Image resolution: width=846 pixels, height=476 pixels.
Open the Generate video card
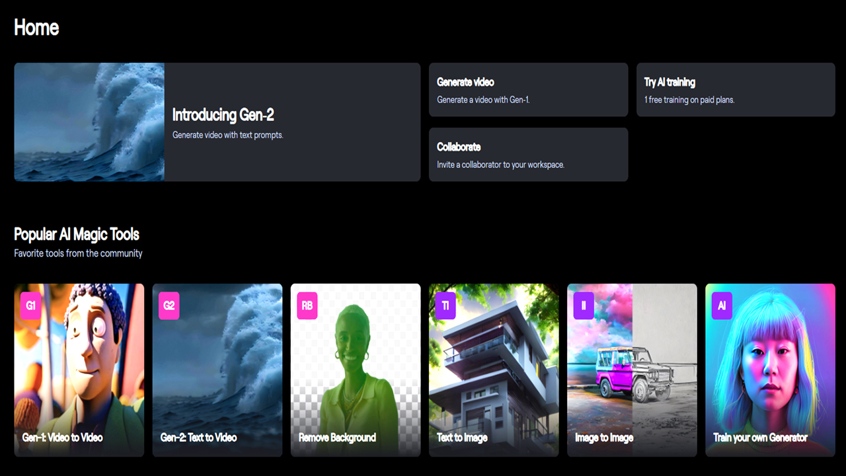pyautogui.click(x=528, y=90)
